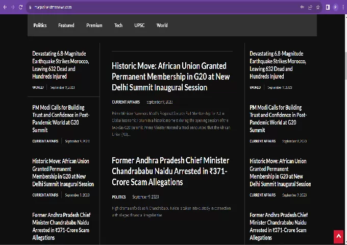The height and width of the screenshot is (245, 347).
Task: Open the World section in navigation
Action: click(x=162, y=25)
